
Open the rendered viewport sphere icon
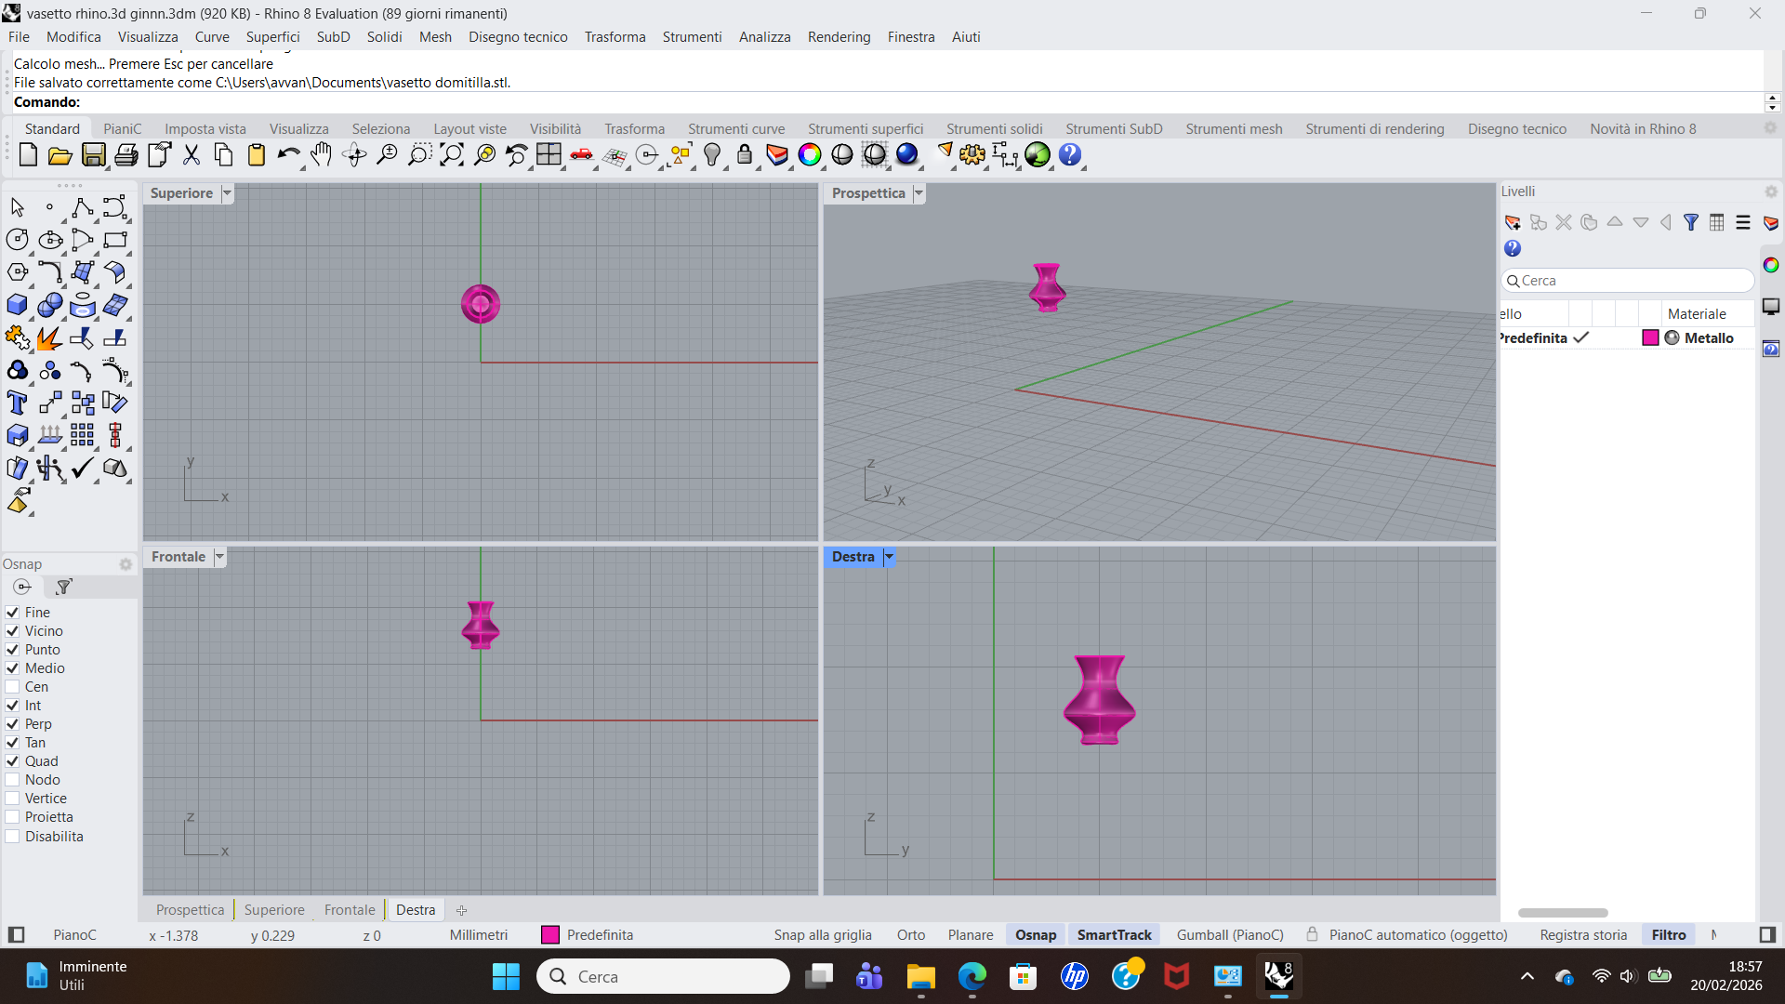coord(908,155)
